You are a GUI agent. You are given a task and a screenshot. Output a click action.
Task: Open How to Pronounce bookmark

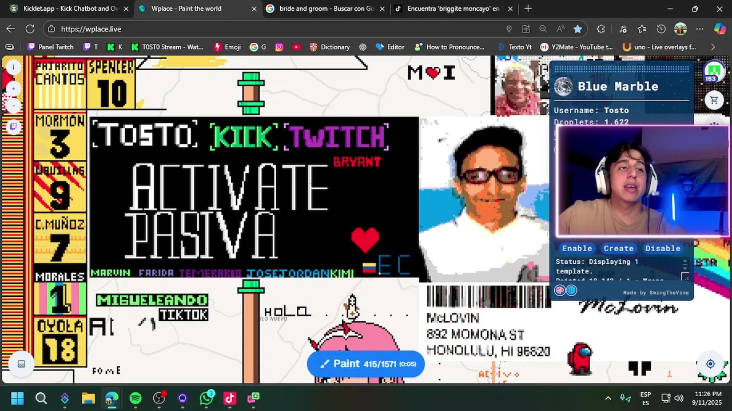449,47
